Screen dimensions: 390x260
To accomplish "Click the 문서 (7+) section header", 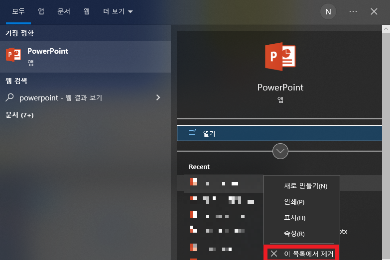I will coord(19,115).
